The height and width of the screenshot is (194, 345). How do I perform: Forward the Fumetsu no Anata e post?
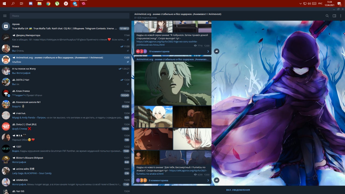[x=216, y=180]
